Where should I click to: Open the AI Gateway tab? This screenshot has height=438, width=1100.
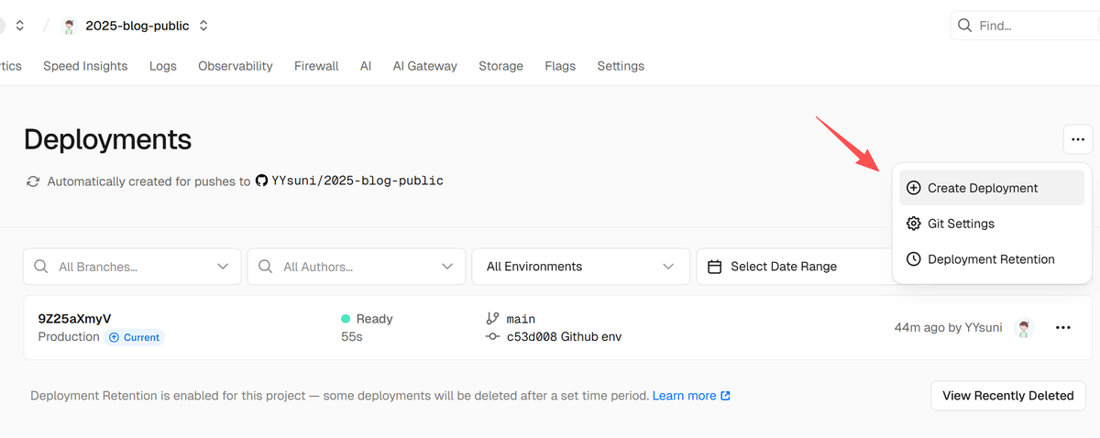tap(424, 66)
